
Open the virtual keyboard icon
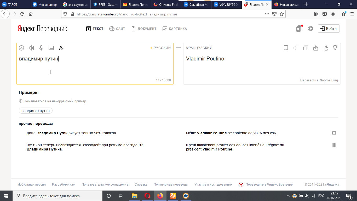(x=51, y=48)
